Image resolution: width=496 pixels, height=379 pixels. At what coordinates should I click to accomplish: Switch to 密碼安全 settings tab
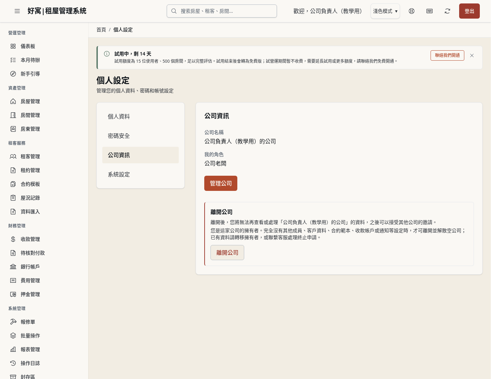(141, 136)
